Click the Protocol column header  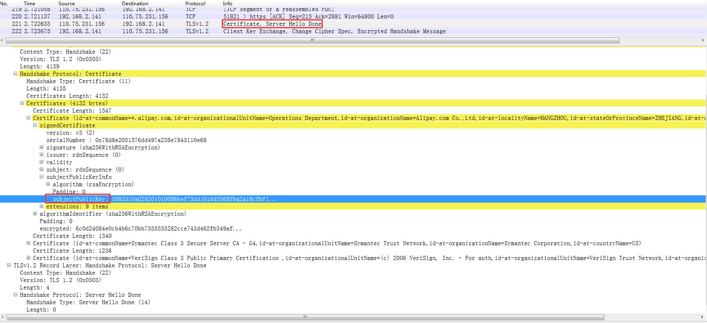[195, 3]
